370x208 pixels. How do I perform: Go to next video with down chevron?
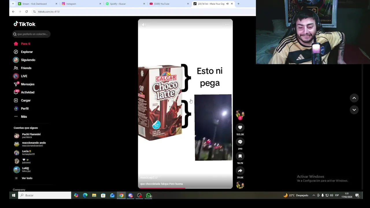(354, 110)
